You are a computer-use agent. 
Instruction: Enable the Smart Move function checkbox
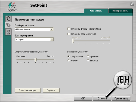69,29
